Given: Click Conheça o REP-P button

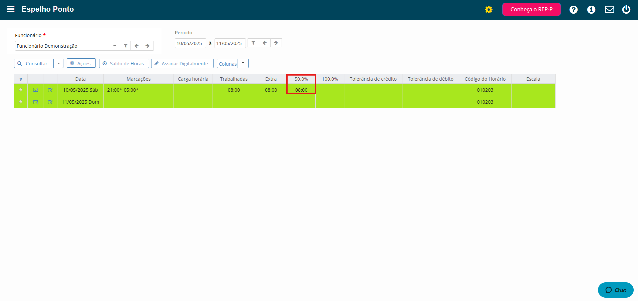Looking at the screenshot, I should click(531, 9).
